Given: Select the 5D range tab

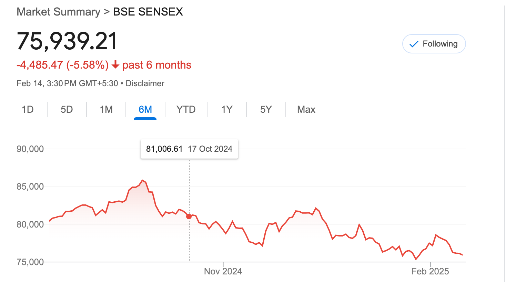Looking at the screenshot, I should 67,110.
